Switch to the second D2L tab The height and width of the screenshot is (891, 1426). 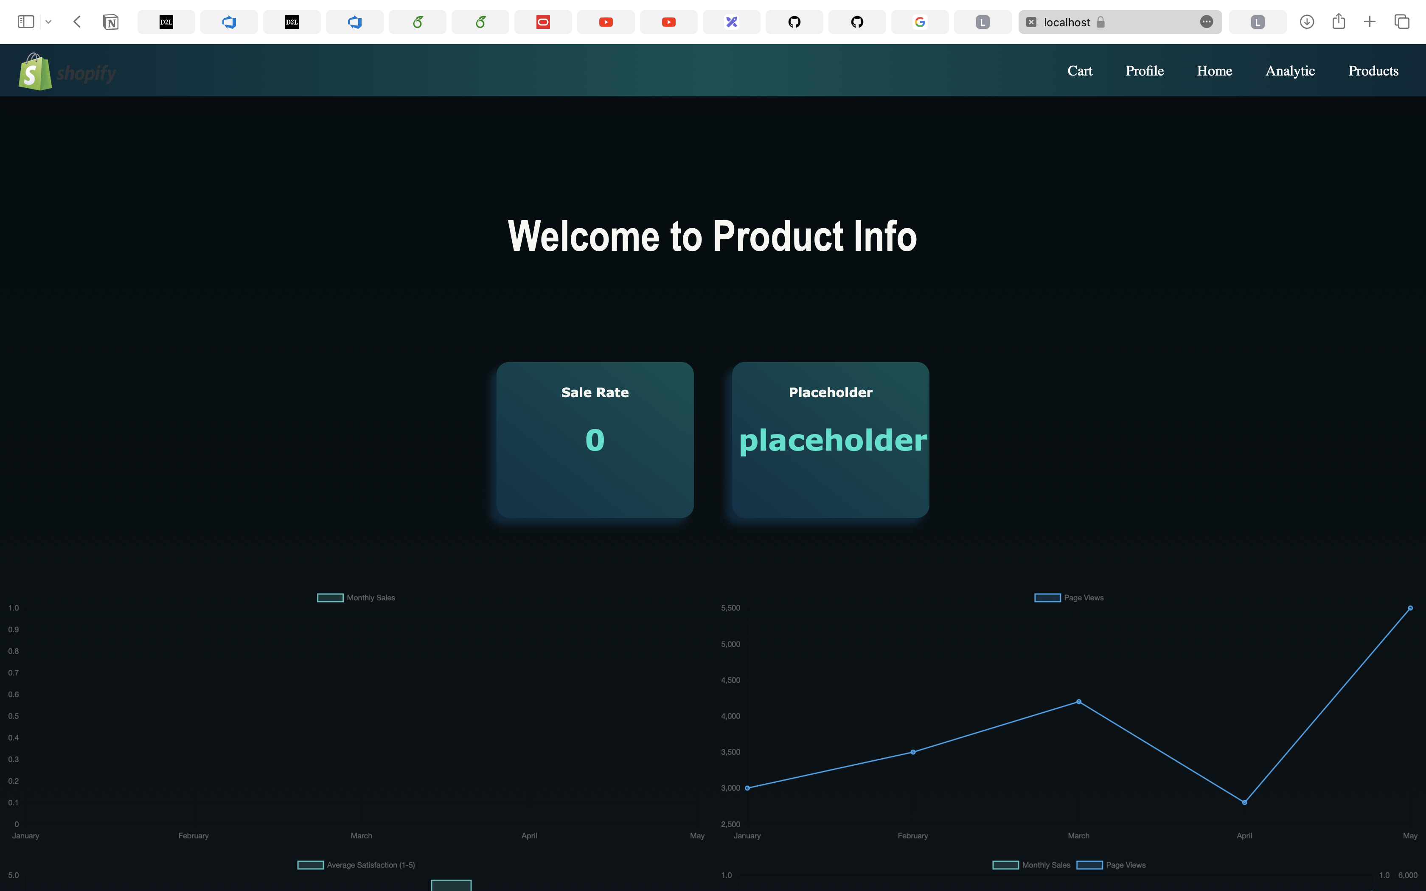pyautogui.click(x=292, y=22)
